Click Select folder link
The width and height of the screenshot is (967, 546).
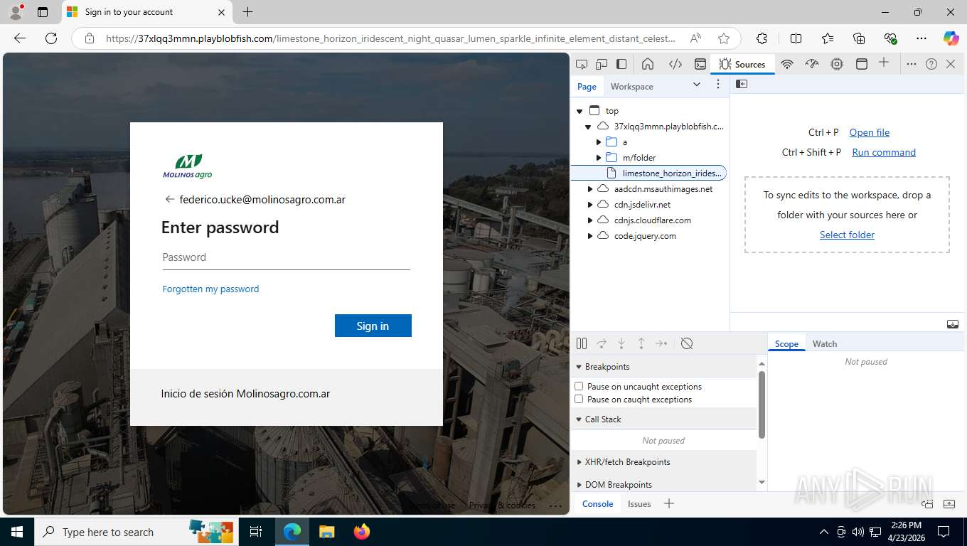coord(847,235)
